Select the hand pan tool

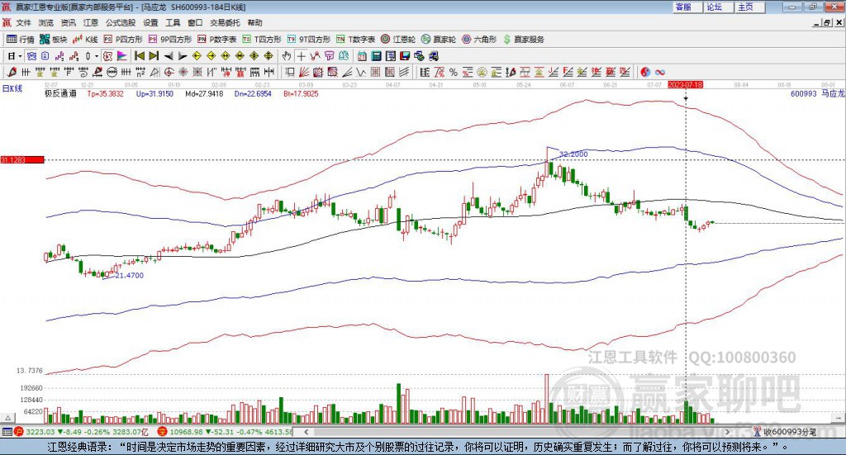pos(286,56)
